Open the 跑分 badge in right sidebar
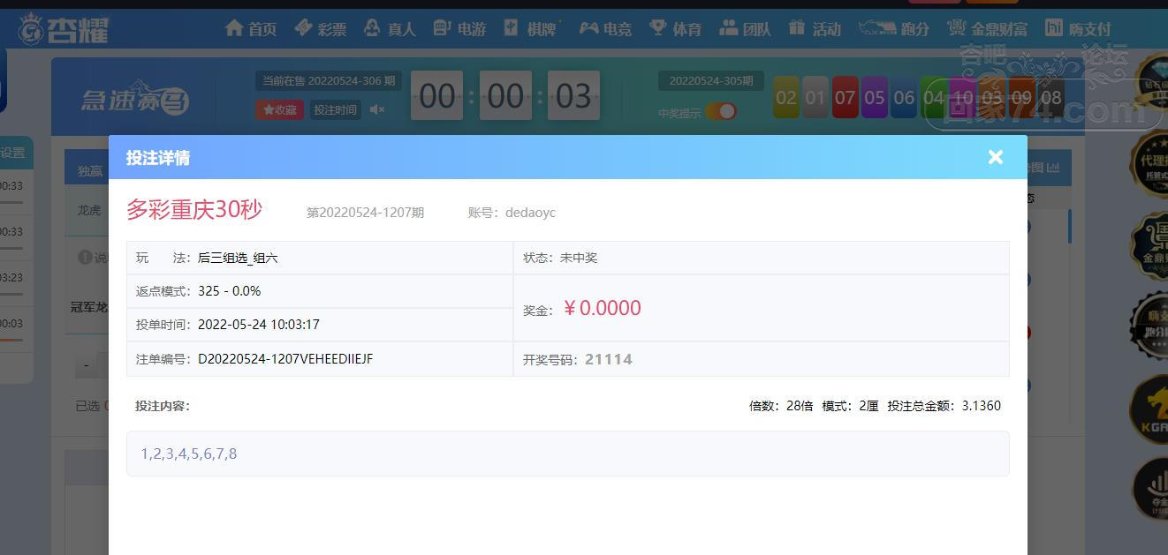Image resolution: width=1168 pixels, height=555 pixels. [1149, 326]
